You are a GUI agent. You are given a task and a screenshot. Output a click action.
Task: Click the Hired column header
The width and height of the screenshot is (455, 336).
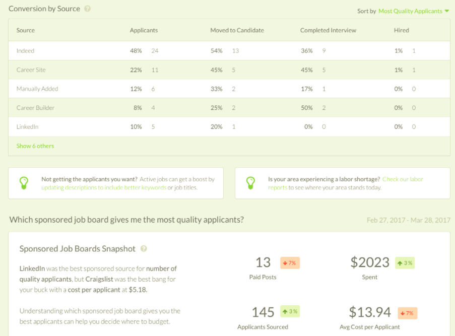pyautogui.click(x=401, y=30)
